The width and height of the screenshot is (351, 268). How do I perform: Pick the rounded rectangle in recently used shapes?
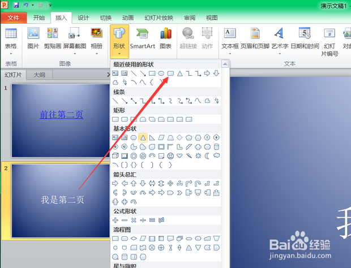click(170, 74)
